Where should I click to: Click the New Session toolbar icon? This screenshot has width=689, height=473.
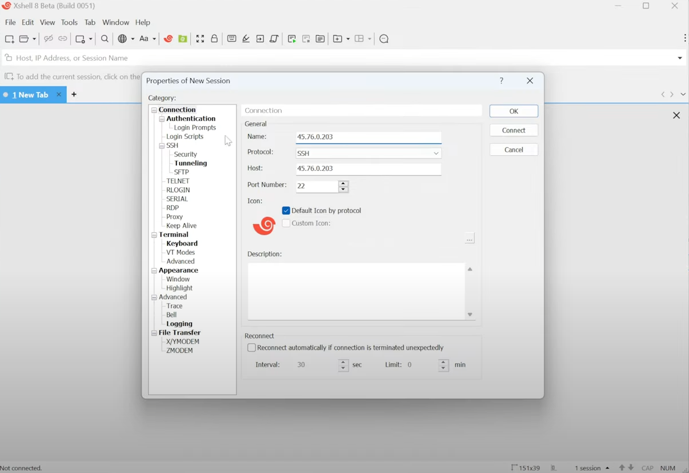(x=9, y=39)
